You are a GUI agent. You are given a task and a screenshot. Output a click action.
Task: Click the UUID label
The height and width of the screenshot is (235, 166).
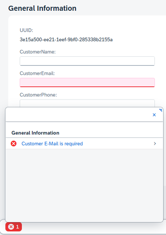(x=26, y=30)
